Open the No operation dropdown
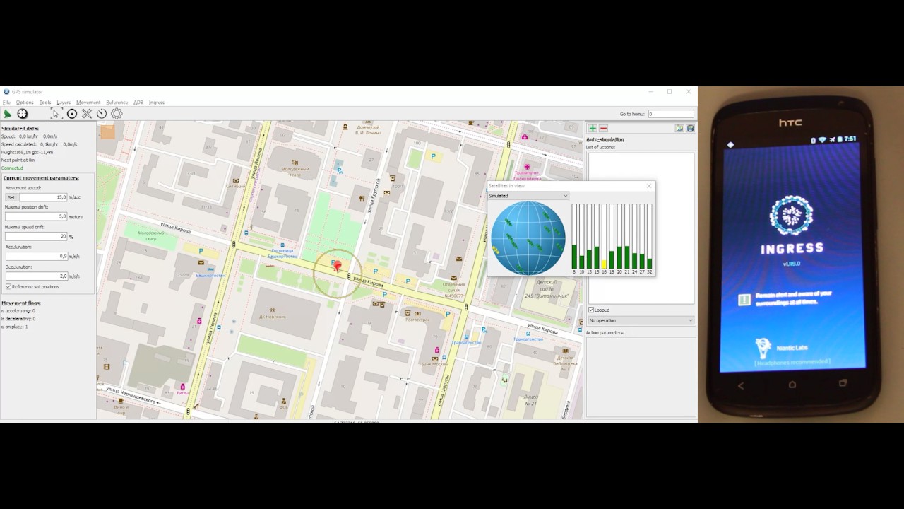The image size is (904, 509). (x=641, y=320)
